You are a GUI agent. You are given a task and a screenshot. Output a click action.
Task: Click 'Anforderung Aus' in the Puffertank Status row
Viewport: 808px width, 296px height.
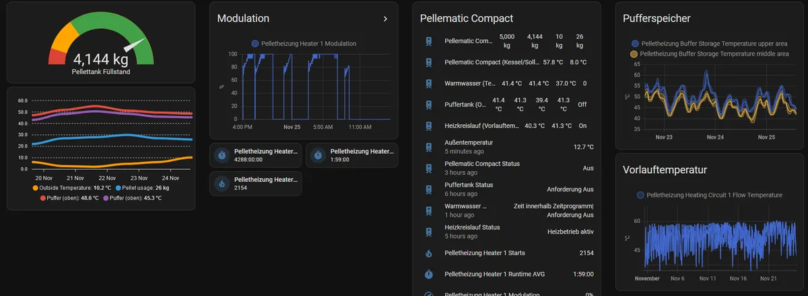click(570, 189)
